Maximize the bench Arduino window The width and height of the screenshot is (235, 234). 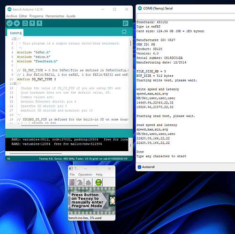tap(114, 9)
